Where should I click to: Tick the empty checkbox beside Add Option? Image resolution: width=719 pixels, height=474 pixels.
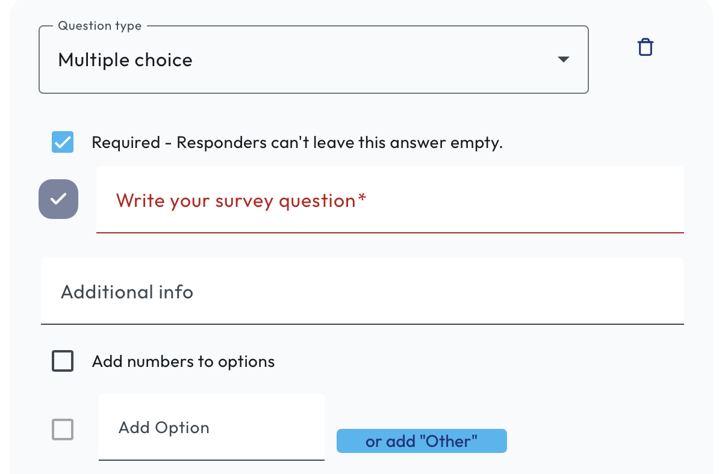(x=63, y=429)
